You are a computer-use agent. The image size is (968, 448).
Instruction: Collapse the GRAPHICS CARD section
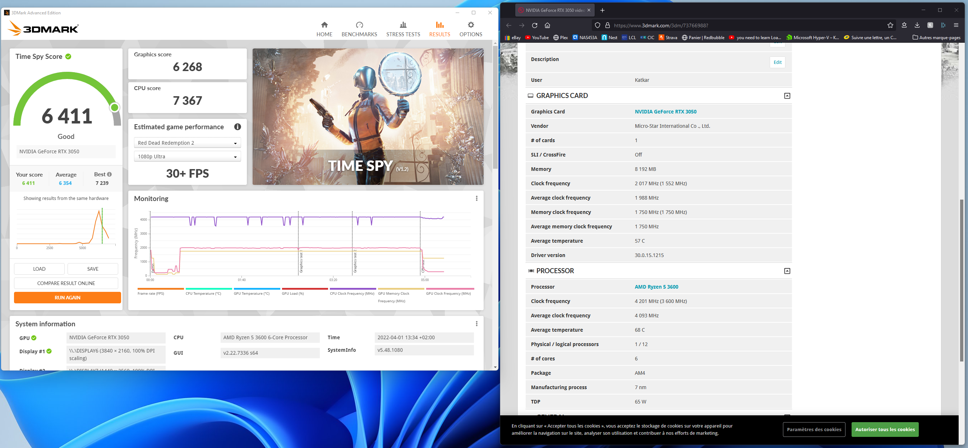pos(787,96)
